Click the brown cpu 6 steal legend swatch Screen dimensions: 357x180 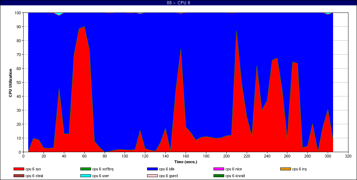(x=19, y=176)
